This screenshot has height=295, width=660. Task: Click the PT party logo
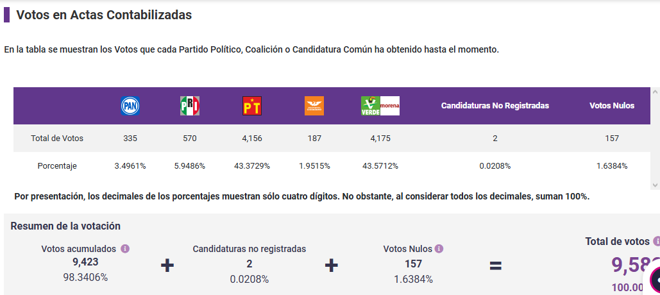(252, 106)
